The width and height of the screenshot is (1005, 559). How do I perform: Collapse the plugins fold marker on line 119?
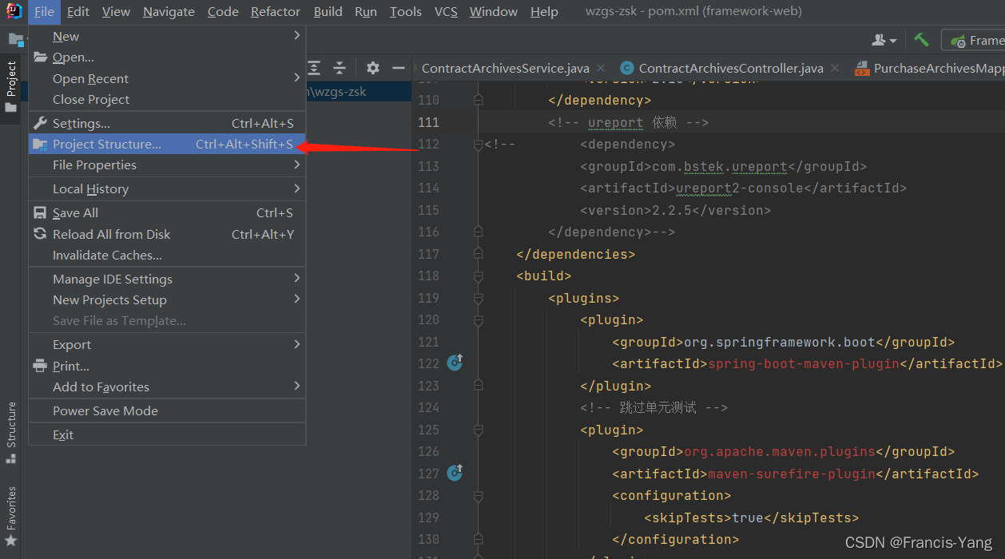(478, 299)
